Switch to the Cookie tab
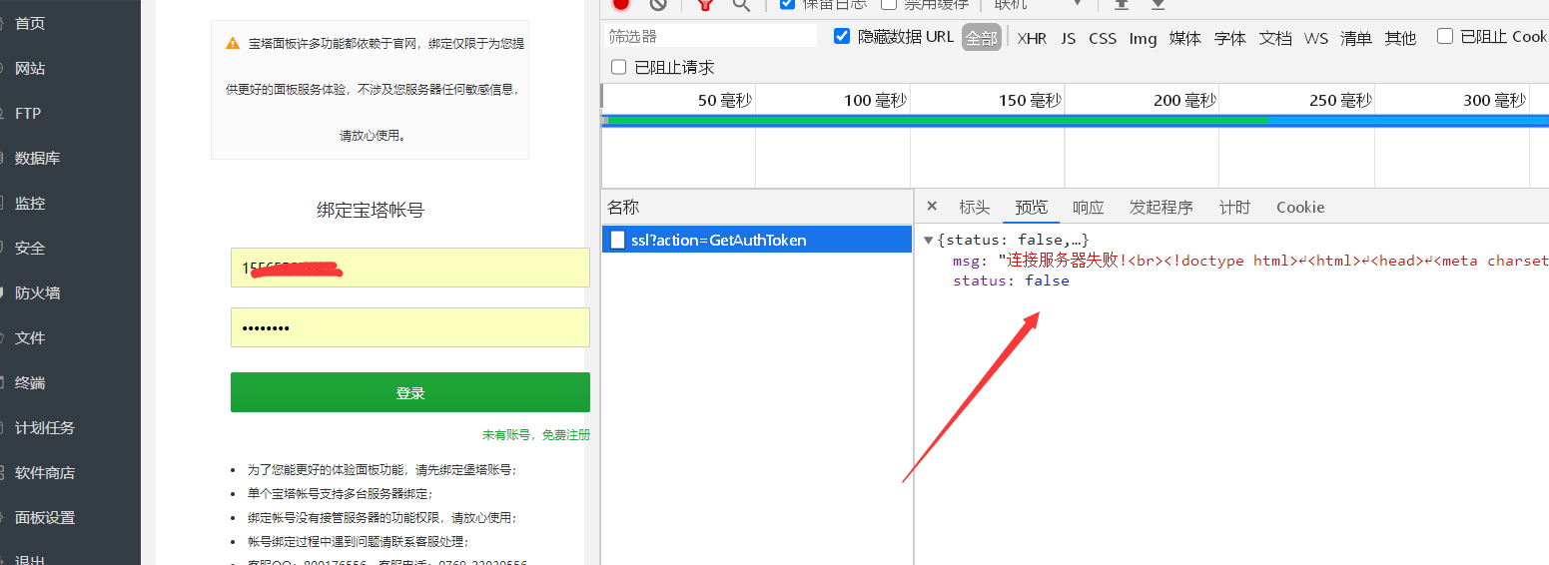1549x565 pixels. 1300,207
